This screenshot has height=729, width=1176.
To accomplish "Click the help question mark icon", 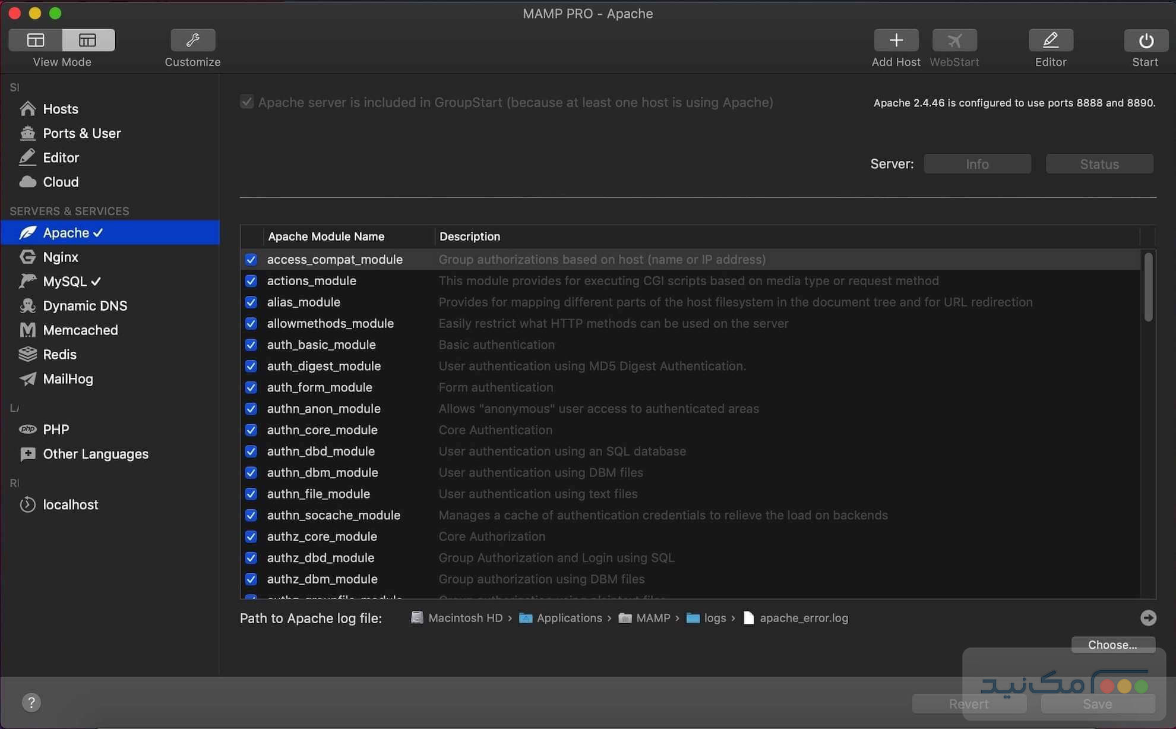I will 31,703.
